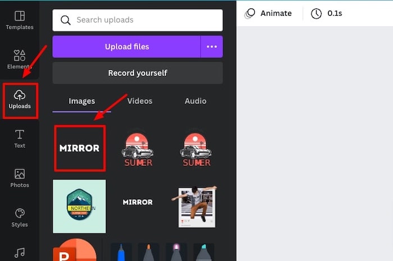Click the Record yourself button
The image size is (393, 261).
tap(138, 73)
